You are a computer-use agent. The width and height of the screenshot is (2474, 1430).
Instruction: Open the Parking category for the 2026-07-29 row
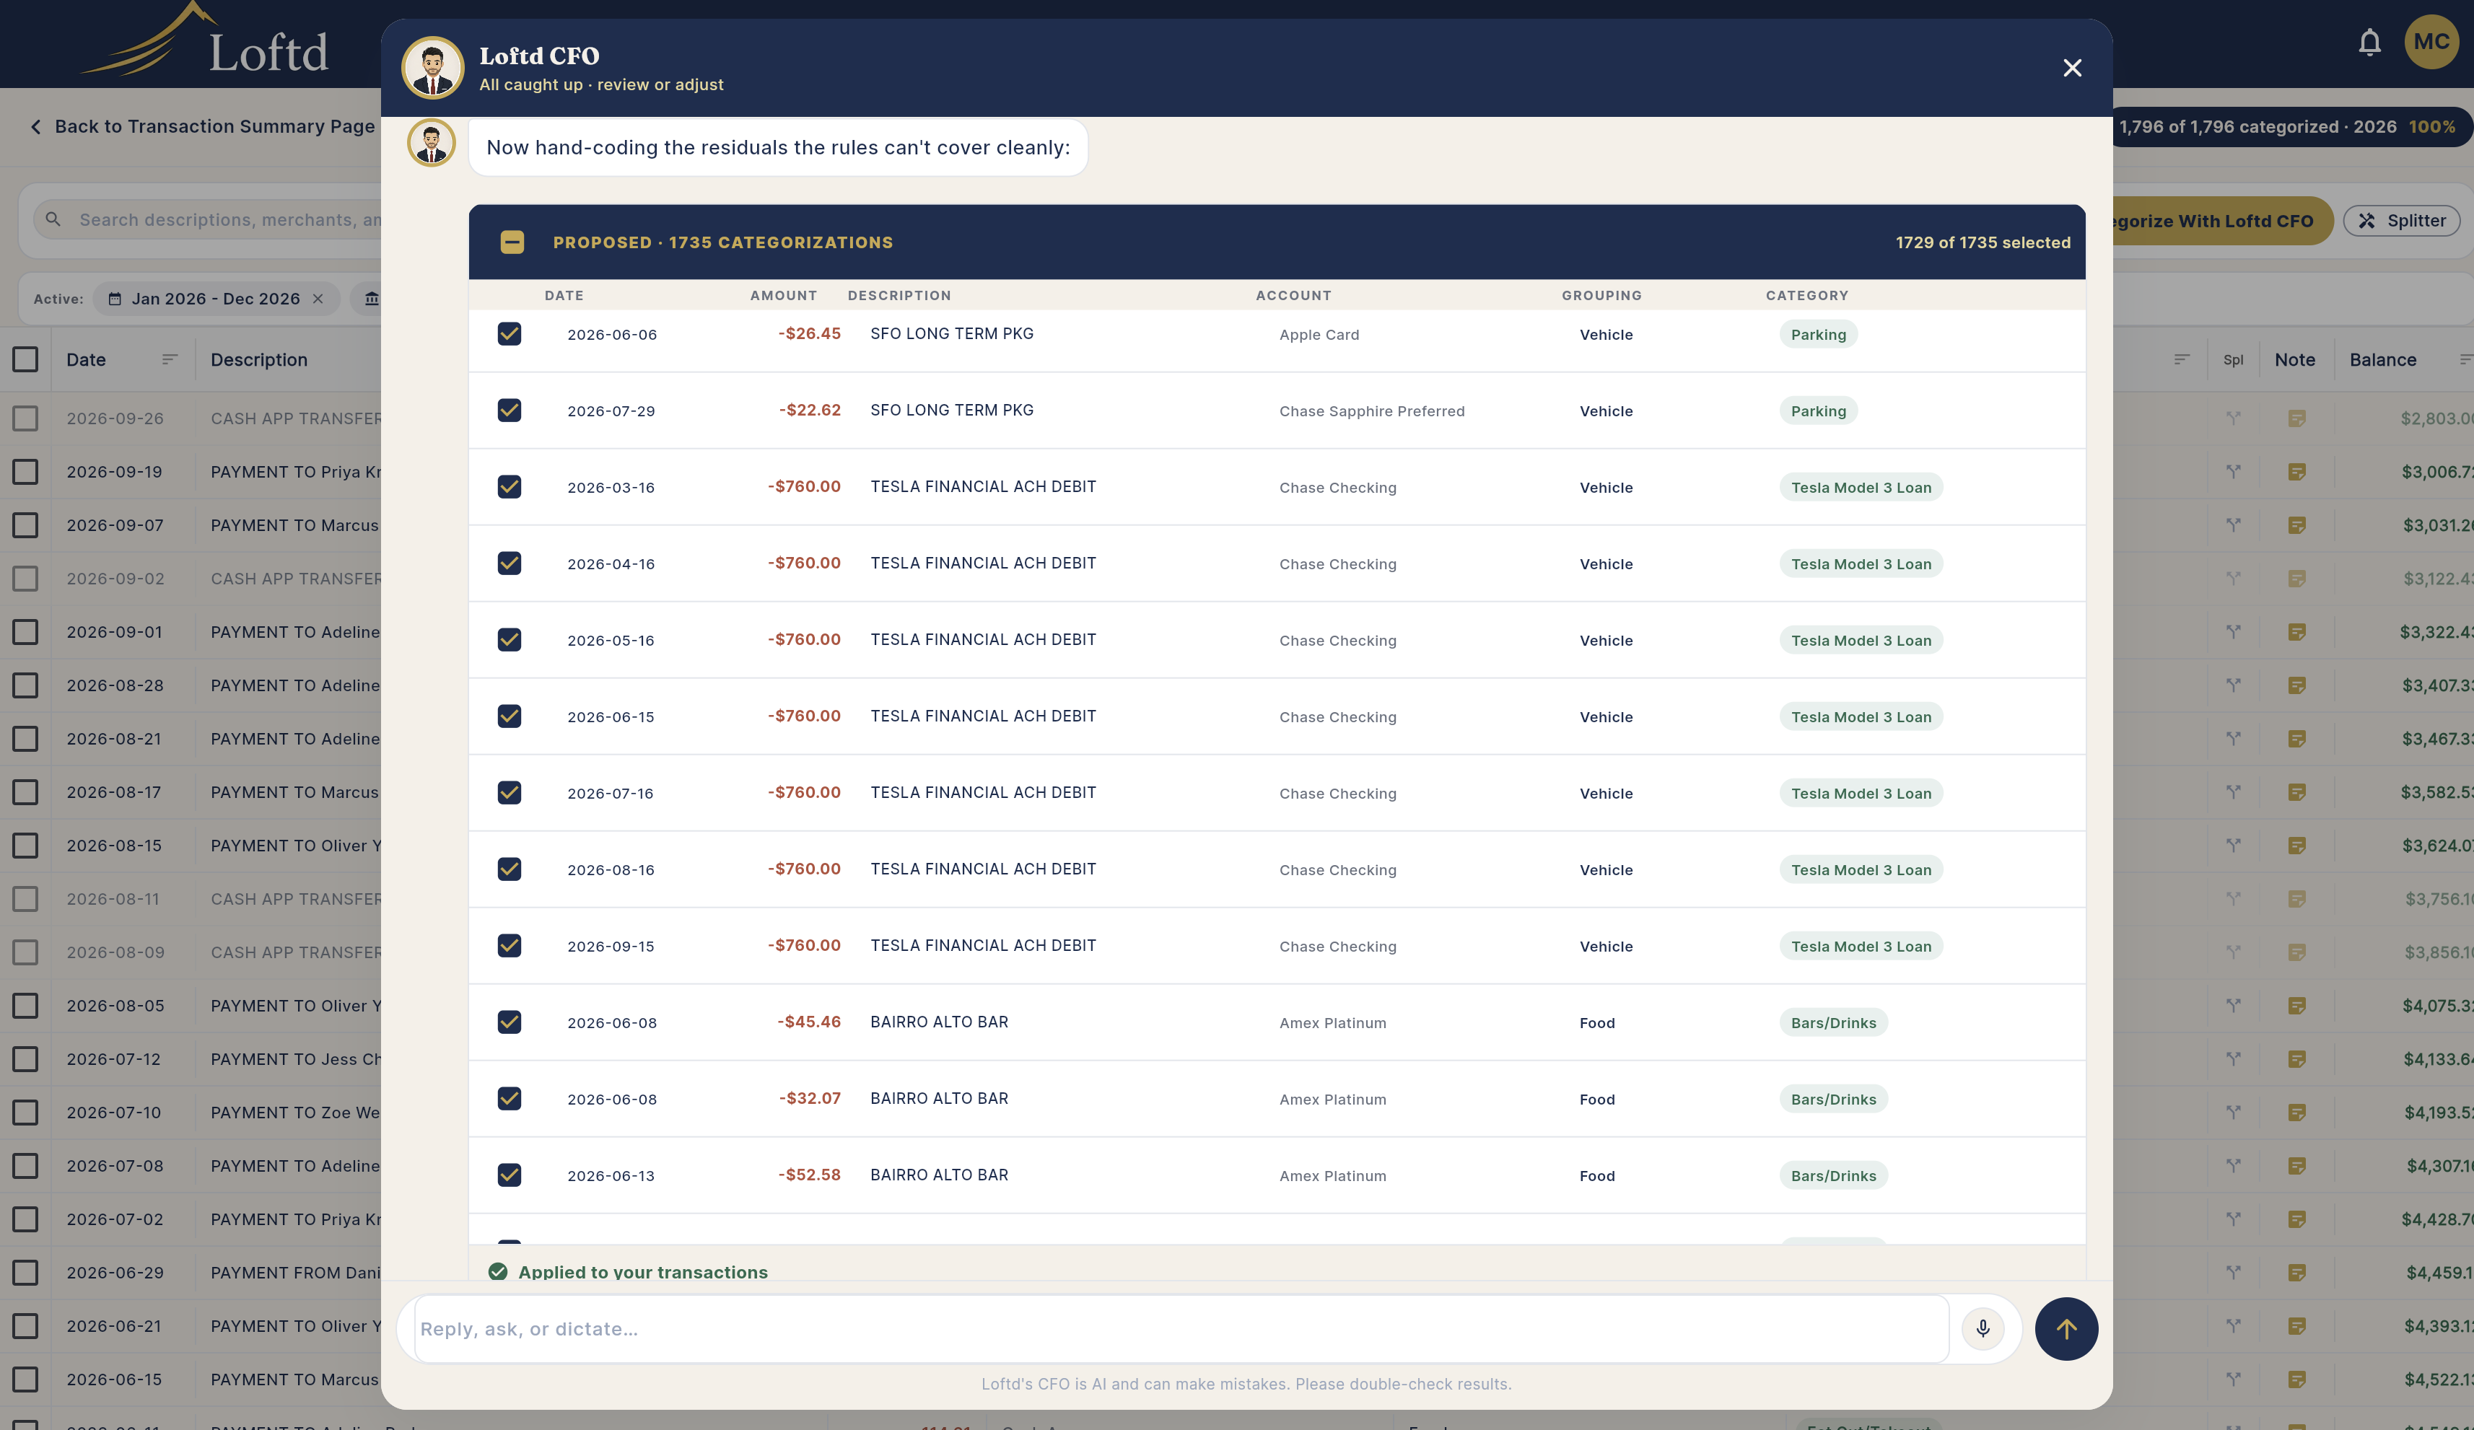tap(1817, 411)
